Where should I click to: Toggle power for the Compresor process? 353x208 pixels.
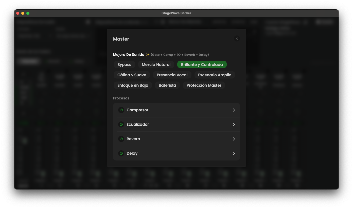(121, 110)
